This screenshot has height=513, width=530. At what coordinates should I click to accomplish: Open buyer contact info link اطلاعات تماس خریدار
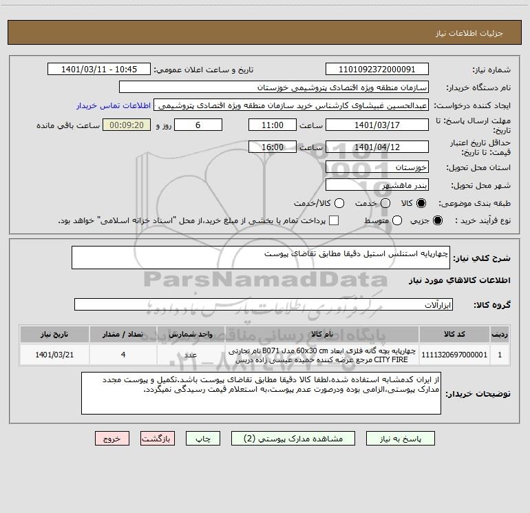point(114,105)
